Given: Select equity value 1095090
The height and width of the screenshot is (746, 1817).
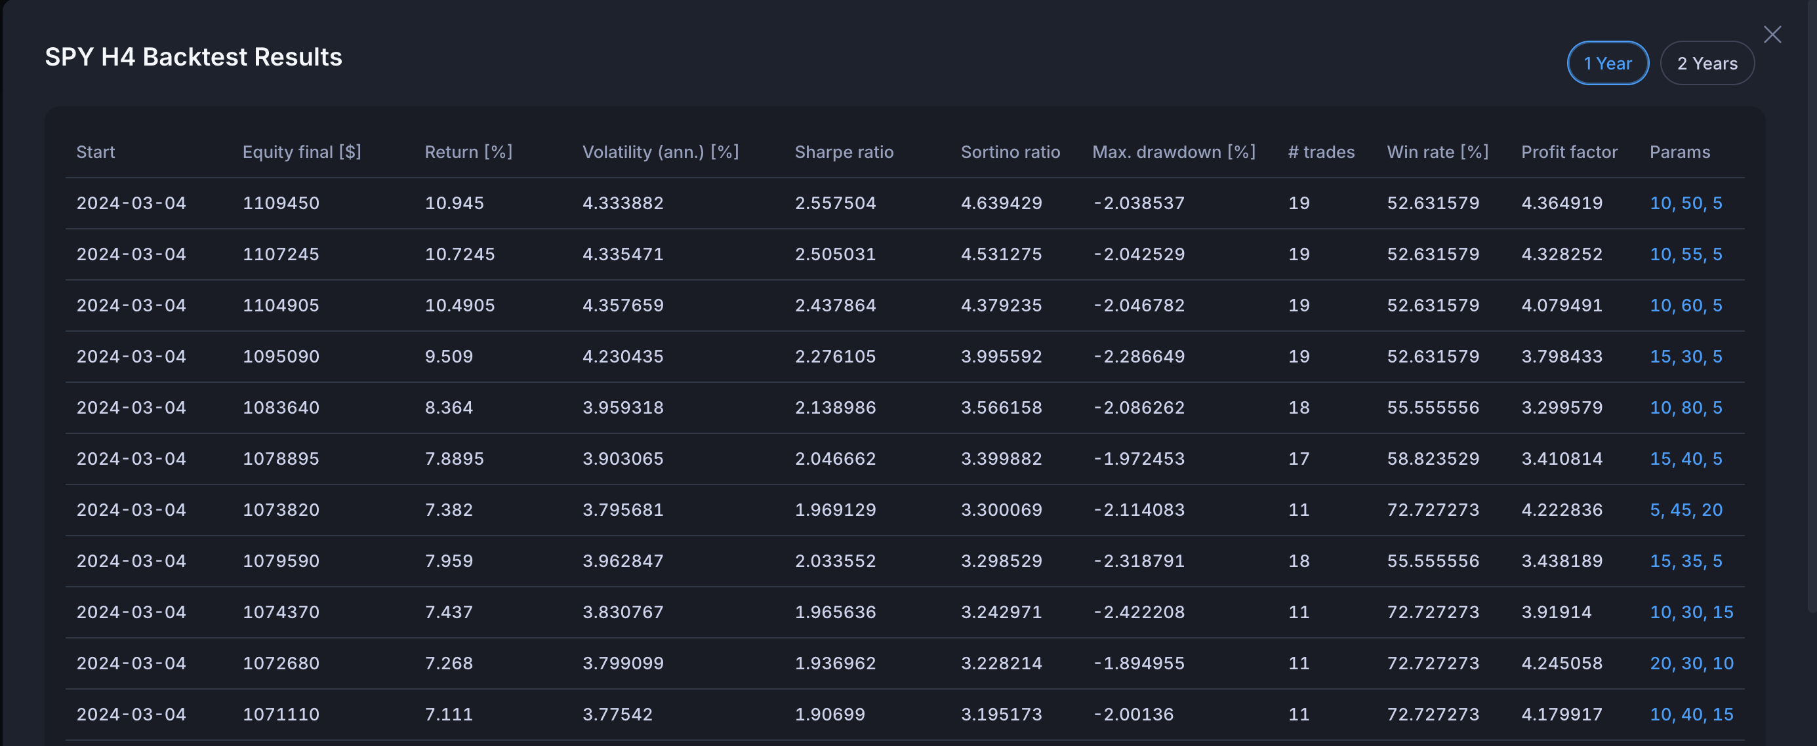Looking at the screenshot, I should [281, 357].
